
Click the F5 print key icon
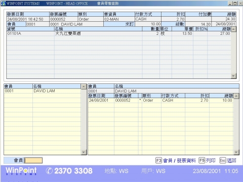(202, 160)
